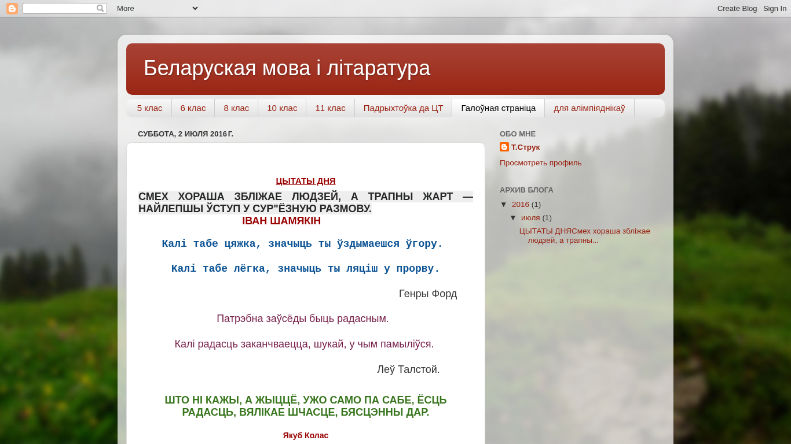Image resolution: width=791 pixels, height=444 pixels.
Task: Select the Галоўная страніца tab
Action: coord(498,108)
